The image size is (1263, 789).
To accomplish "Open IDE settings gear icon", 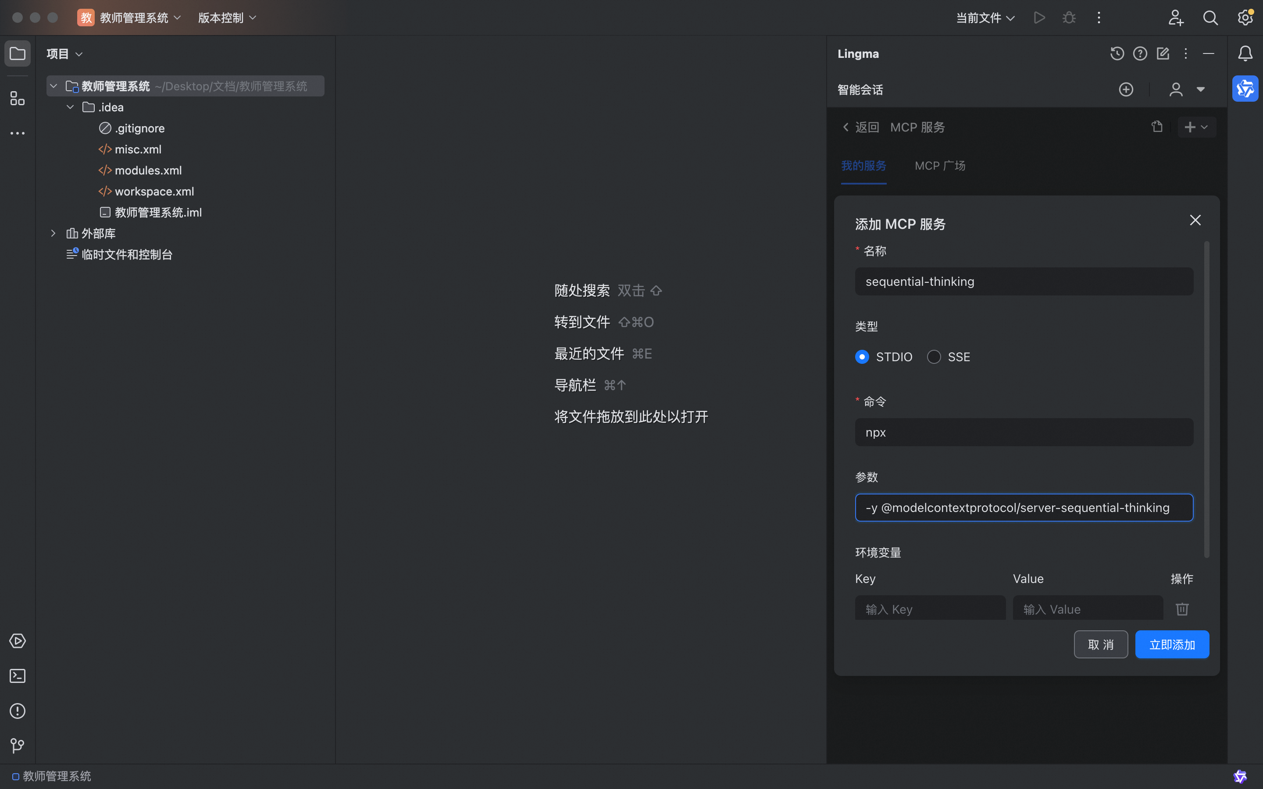I will [1245, 18].
